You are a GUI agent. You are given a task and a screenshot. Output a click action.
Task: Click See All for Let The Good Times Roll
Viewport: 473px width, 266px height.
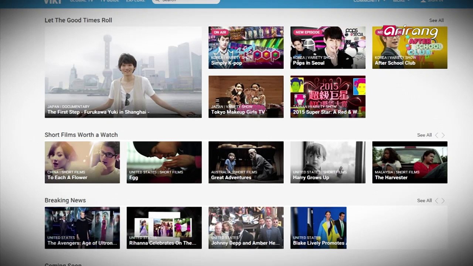[436, 20]
